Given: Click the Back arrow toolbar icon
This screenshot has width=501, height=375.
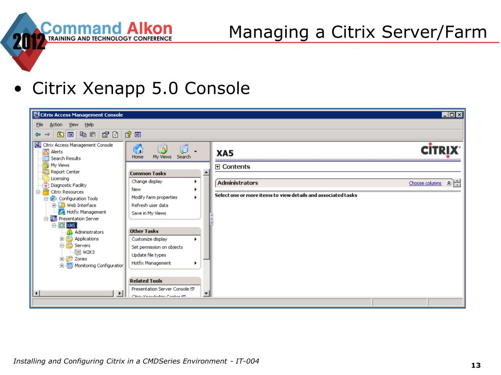Looking at the screenshot, I should [38, 135].
